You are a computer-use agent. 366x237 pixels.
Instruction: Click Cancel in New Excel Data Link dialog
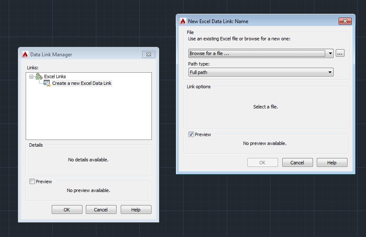[297, 162]
